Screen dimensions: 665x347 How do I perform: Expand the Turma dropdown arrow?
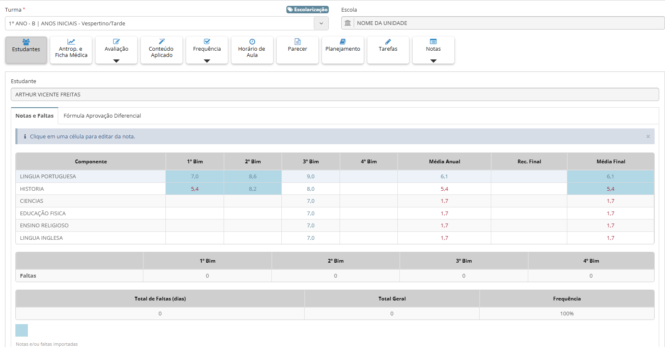coord(321,23)
